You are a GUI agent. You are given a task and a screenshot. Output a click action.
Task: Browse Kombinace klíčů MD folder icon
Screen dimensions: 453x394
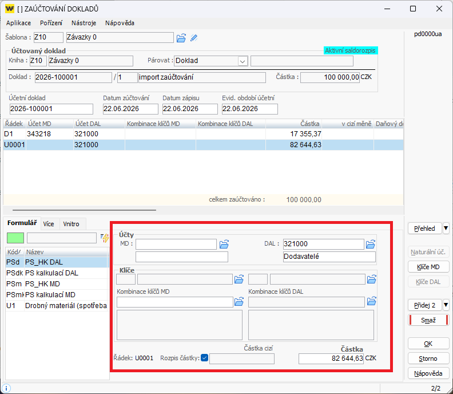click(x=239, y=302)
